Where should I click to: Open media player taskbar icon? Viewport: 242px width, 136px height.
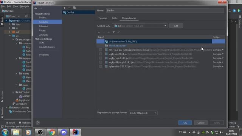click(x=28, y=132)
